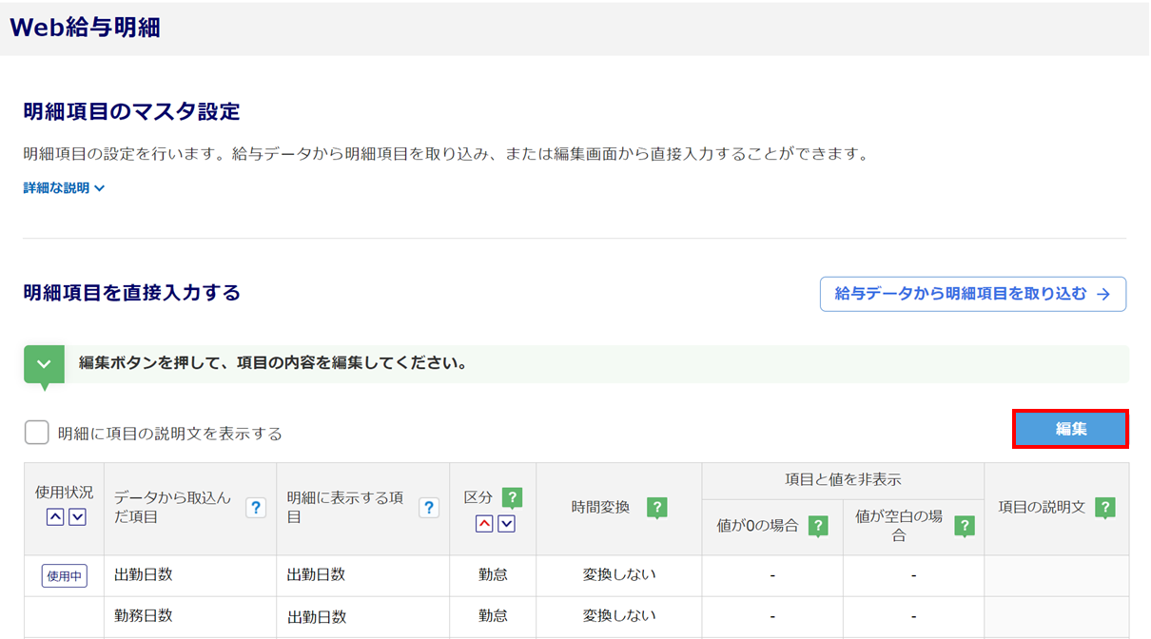Click the red up arrow under 区分
The image size is (1151, 639).
coord(484,523)
